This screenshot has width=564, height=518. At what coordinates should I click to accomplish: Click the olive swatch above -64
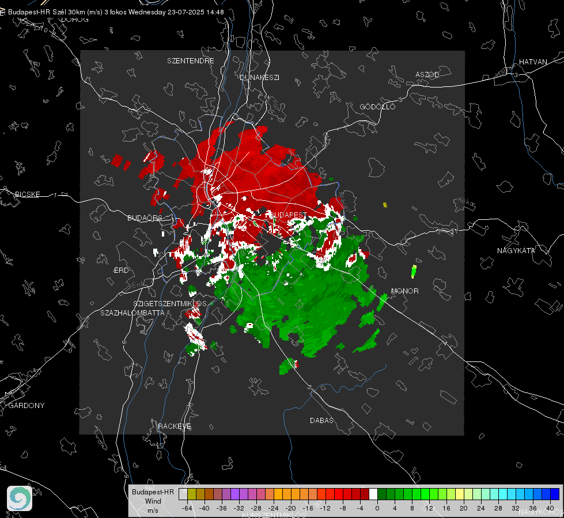tap(192, 494)
